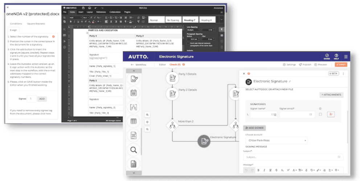The height and width of the screenshot is (181, 363).
Task: Tick the checkbox in the signatory 1 row
Action: 321,114
